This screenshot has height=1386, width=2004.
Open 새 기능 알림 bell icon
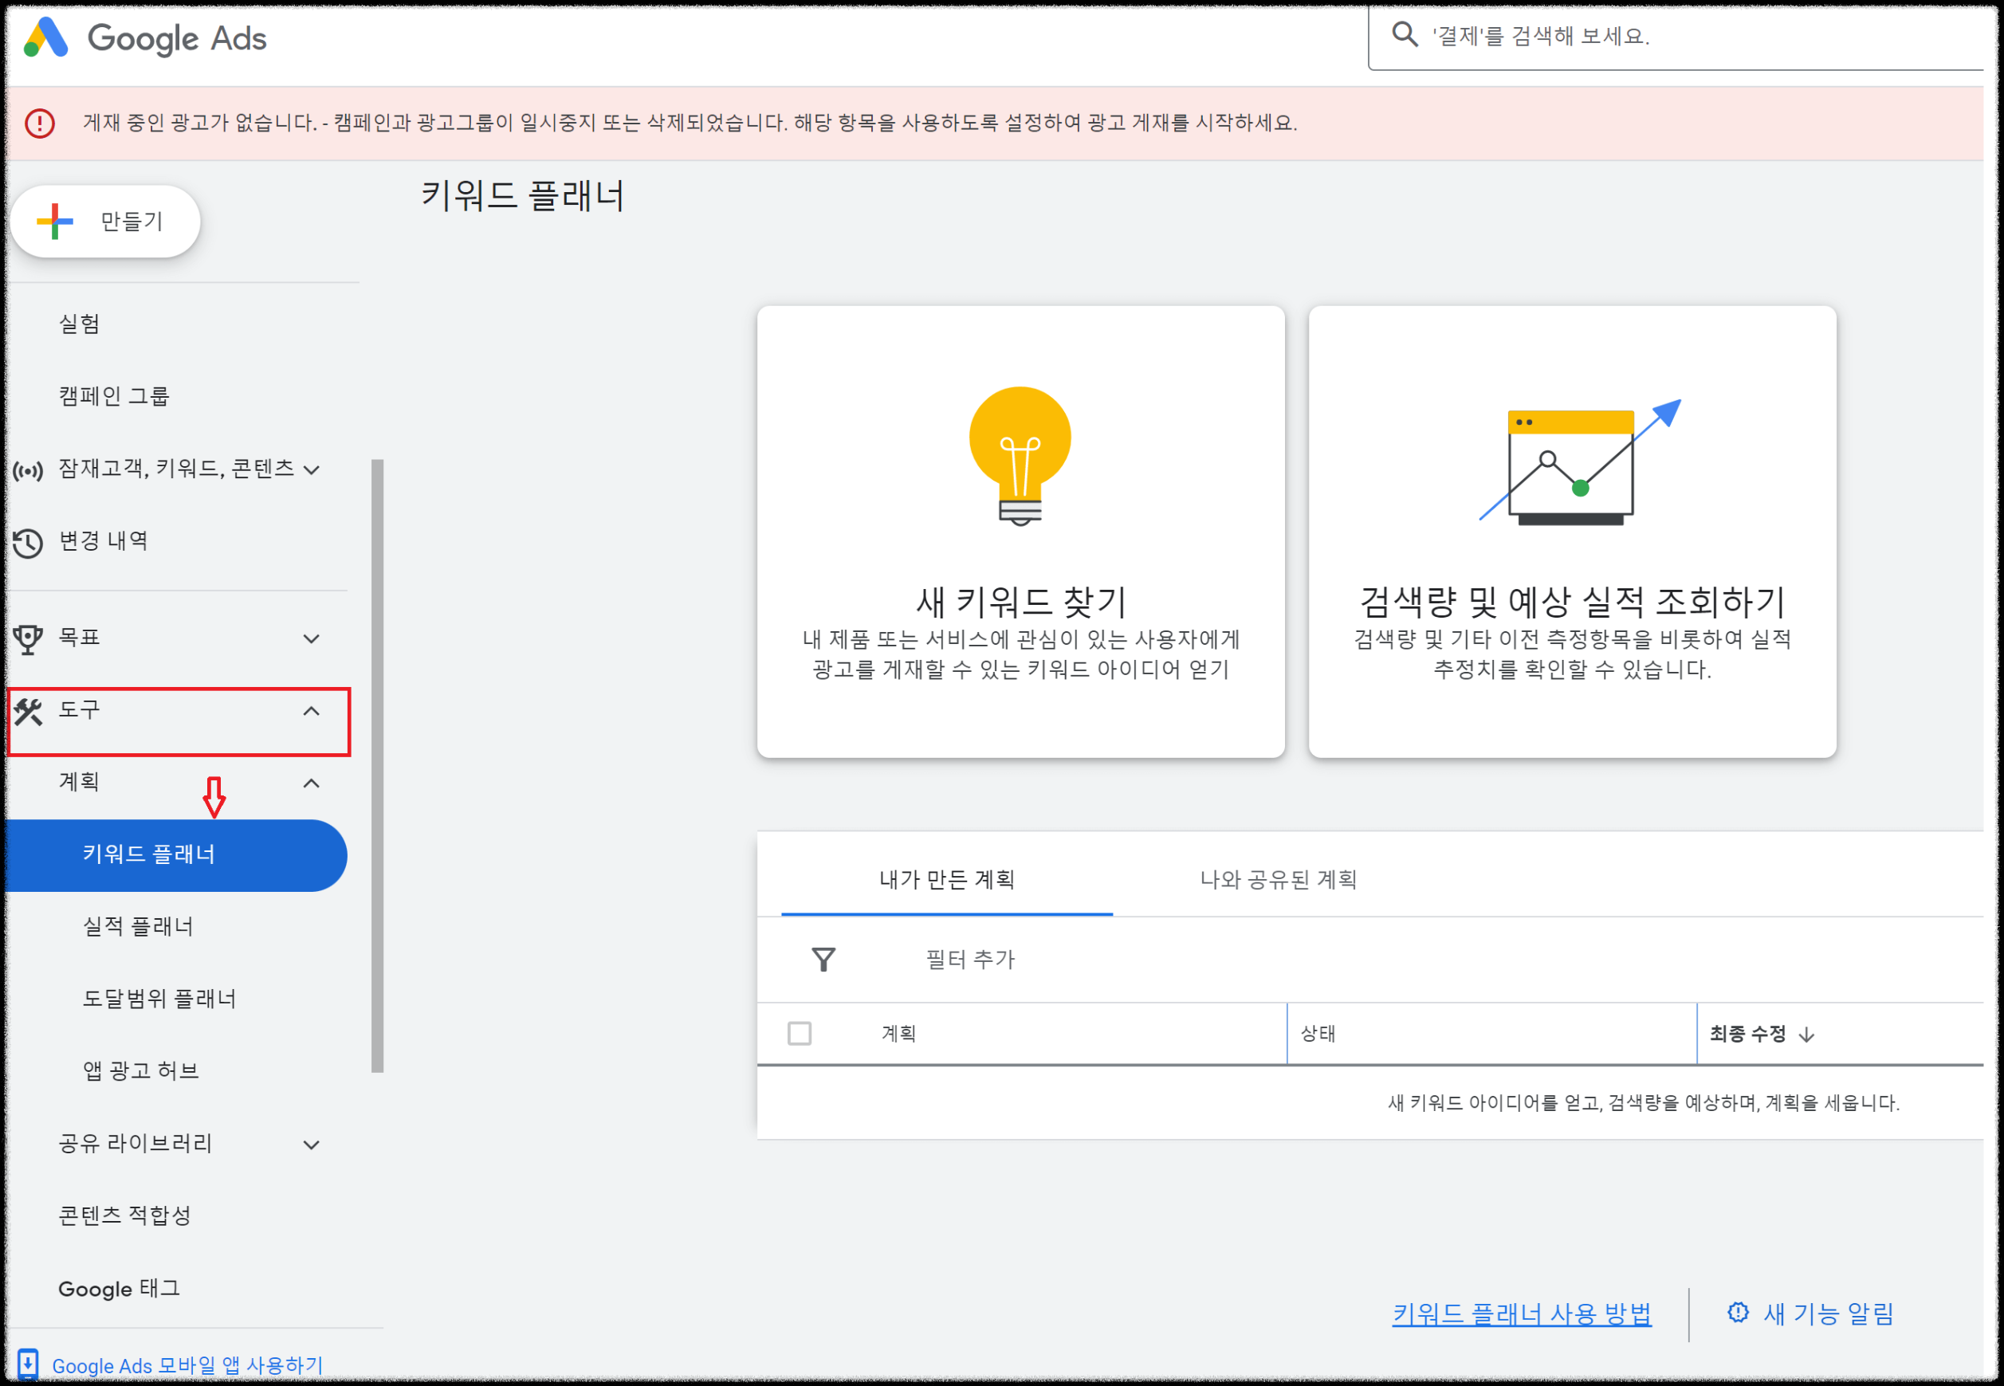(x=1739, y=1312)
